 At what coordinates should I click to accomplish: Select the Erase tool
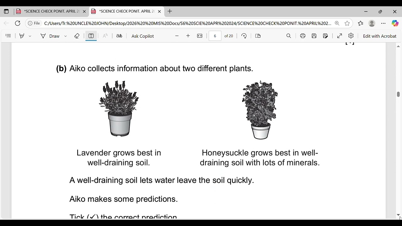(x=77, y=36)
